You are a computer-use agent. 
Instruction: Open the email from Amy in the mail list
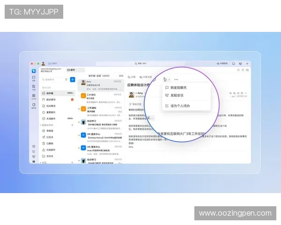pyautogui.click(x=101, y=85)
